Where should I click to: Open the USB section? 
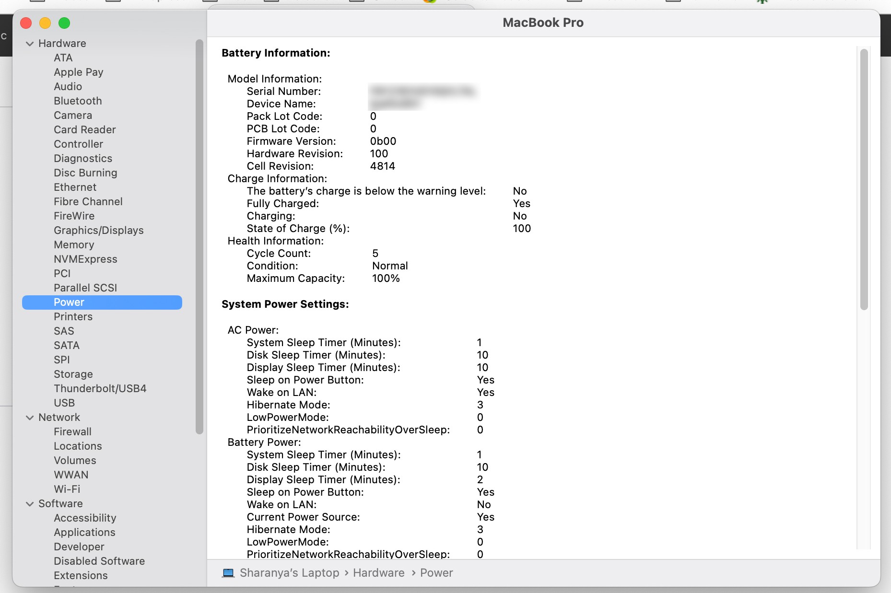[64, 403]
